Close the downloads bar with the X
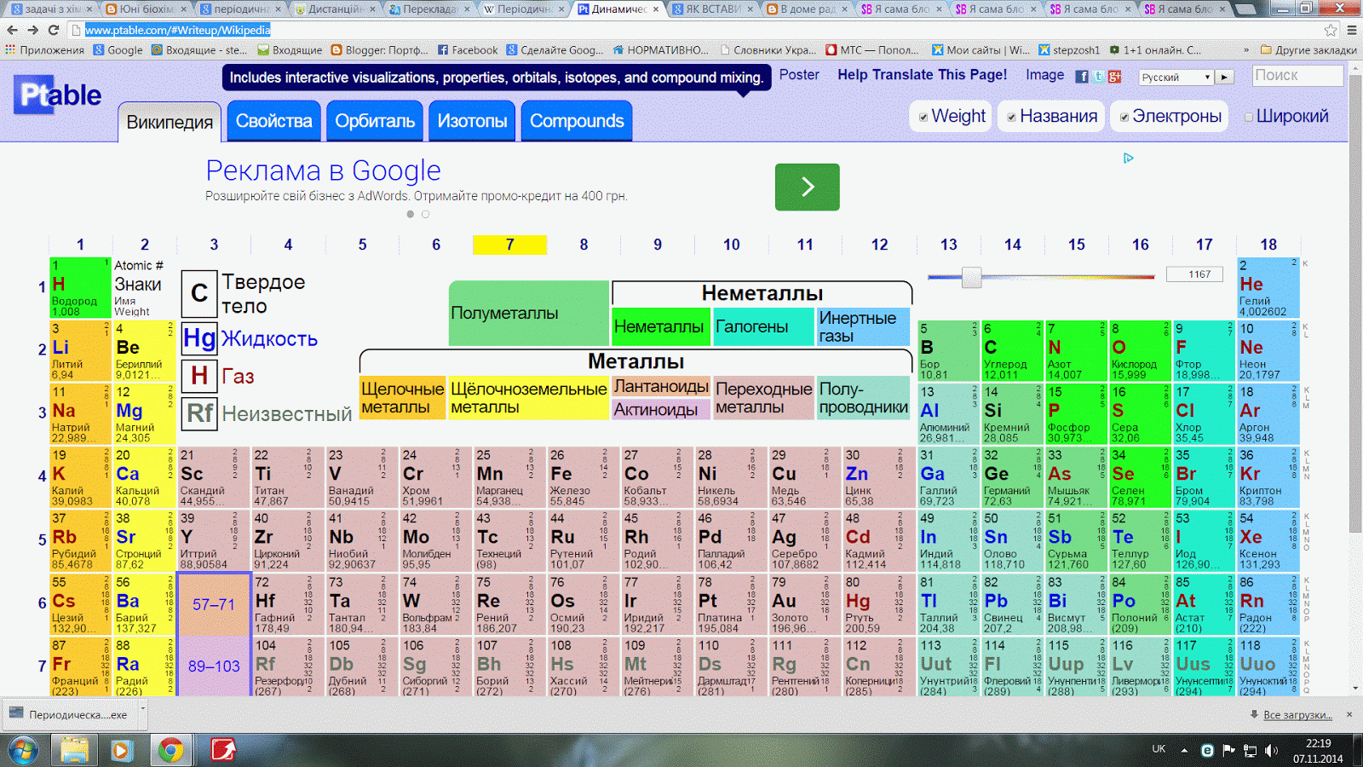The height and width of the screenshot is (767, 1363). (x=1349, y=714)
